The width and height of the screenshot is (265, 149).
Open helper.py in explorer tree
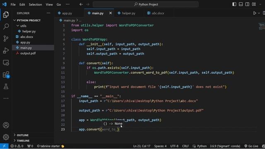point(29,31)
